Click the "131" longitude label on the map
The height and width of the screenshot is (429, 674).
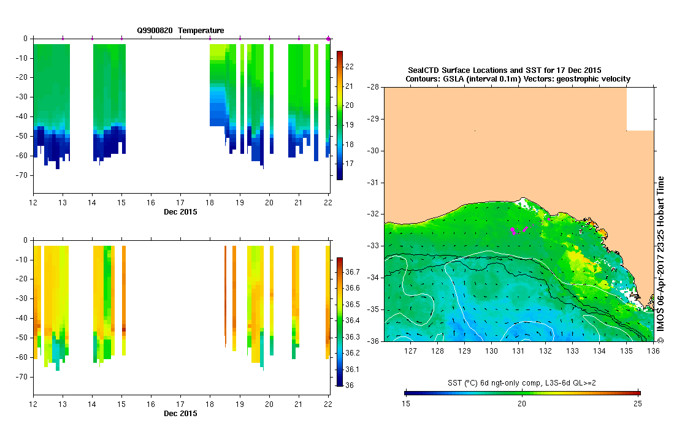pyautogui.click(x=518, y=351)
